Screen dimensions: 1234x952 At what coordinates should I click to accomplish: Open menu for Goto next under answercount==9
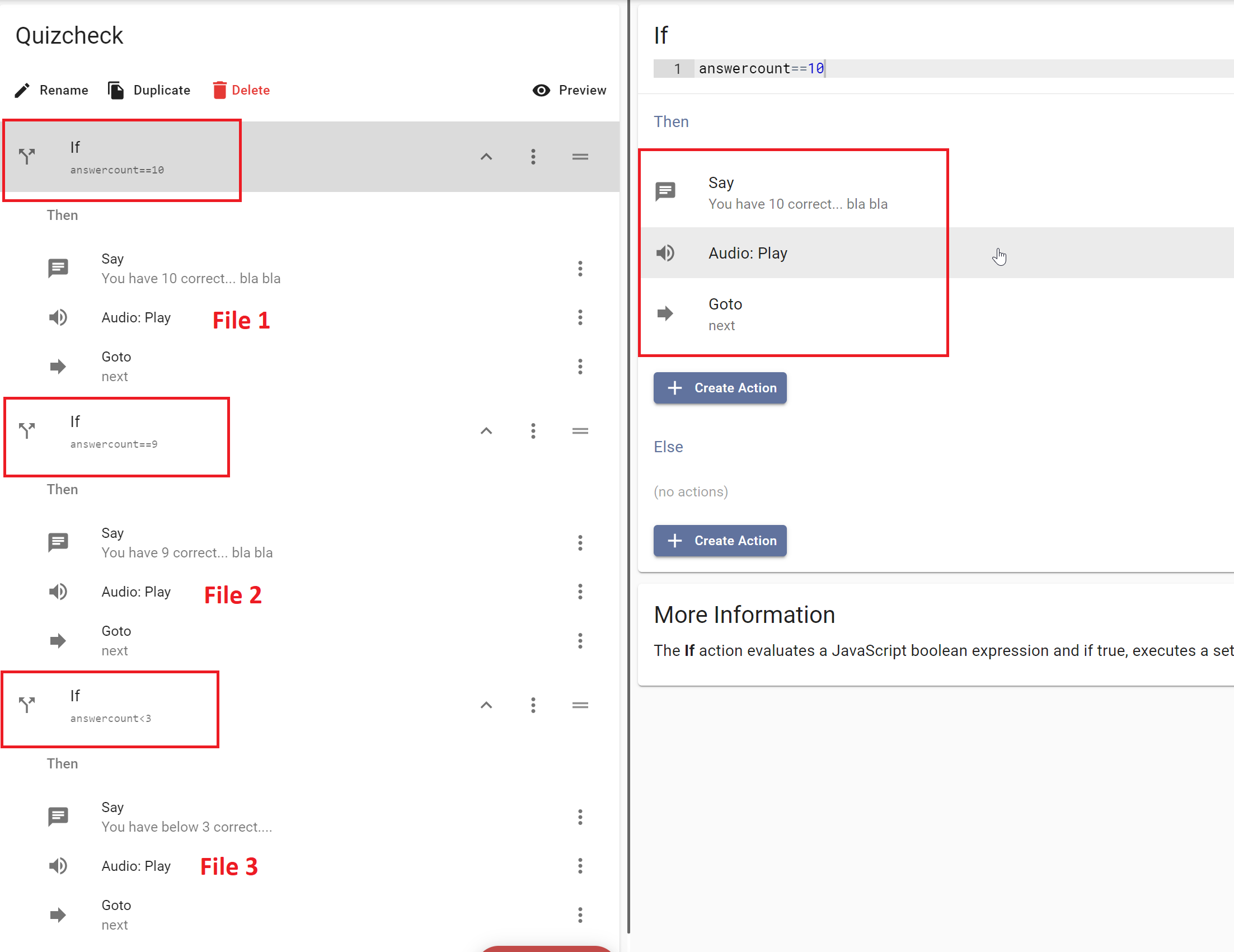pos(580,641)
